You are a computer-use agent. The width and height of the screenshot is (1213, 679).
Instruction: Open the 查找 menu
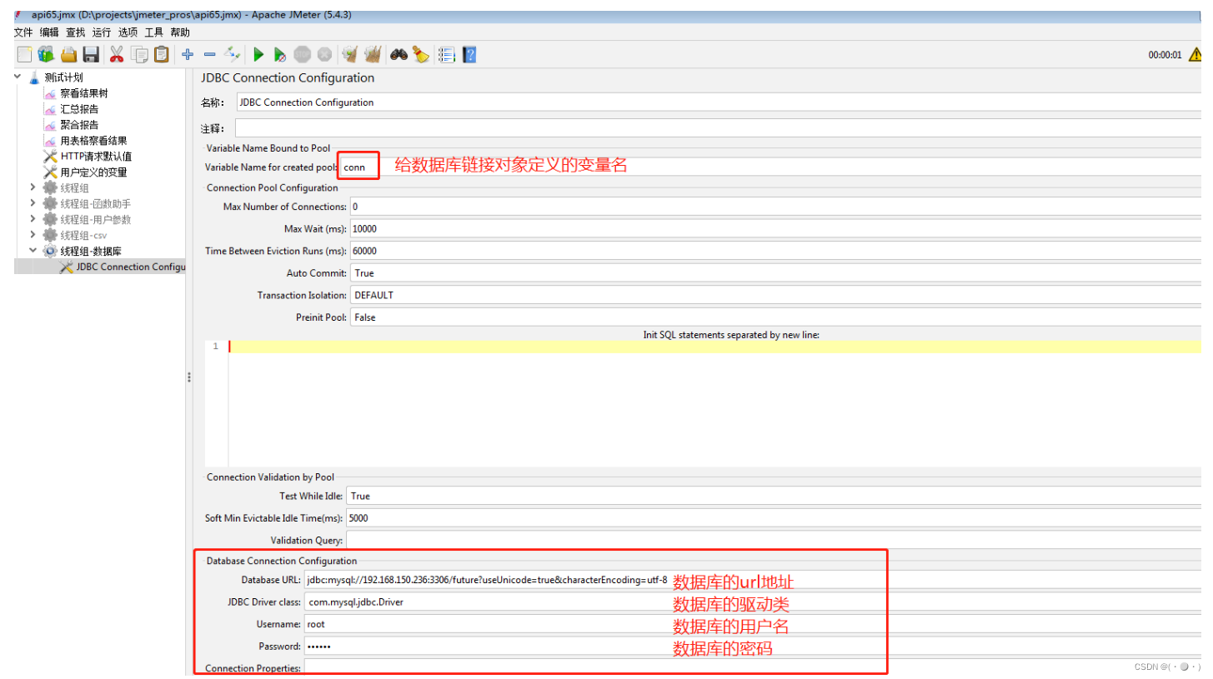click(x=75, y=32)
